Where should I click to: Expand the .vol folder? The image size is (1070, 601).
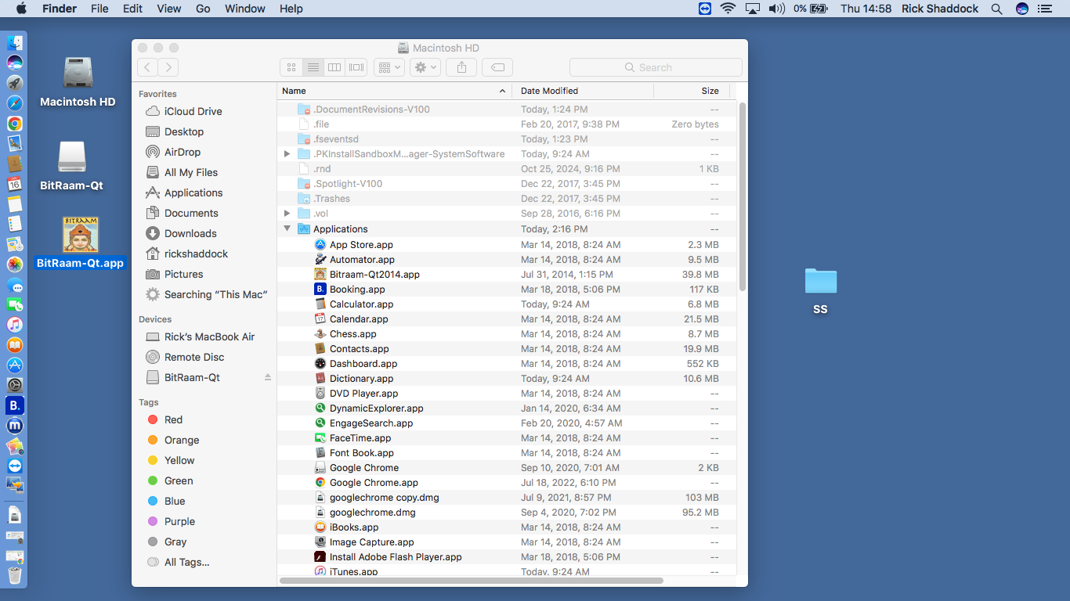(287, 214)
